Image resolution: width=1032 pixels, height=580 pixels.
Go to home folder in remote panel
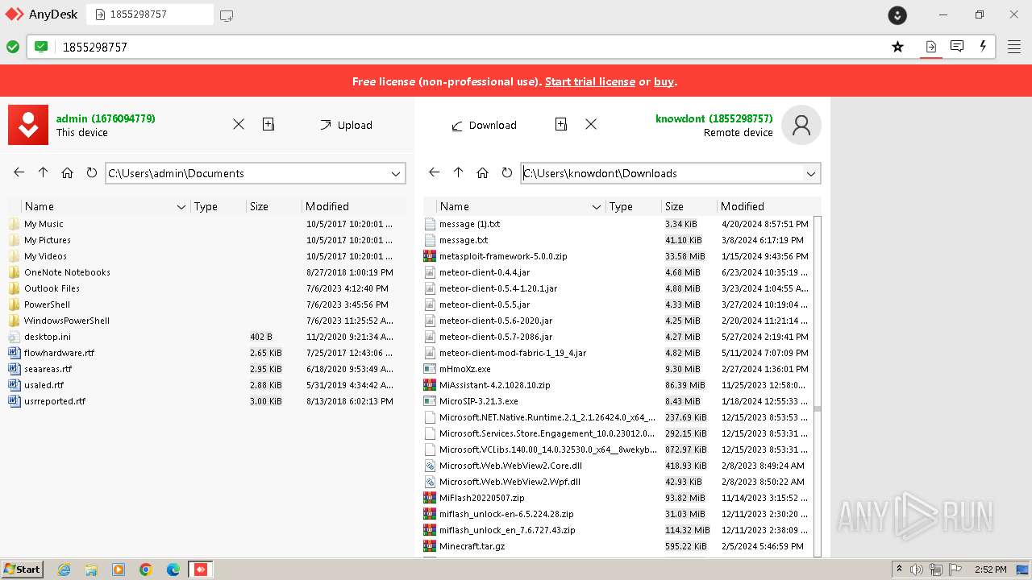click(483, 172)
